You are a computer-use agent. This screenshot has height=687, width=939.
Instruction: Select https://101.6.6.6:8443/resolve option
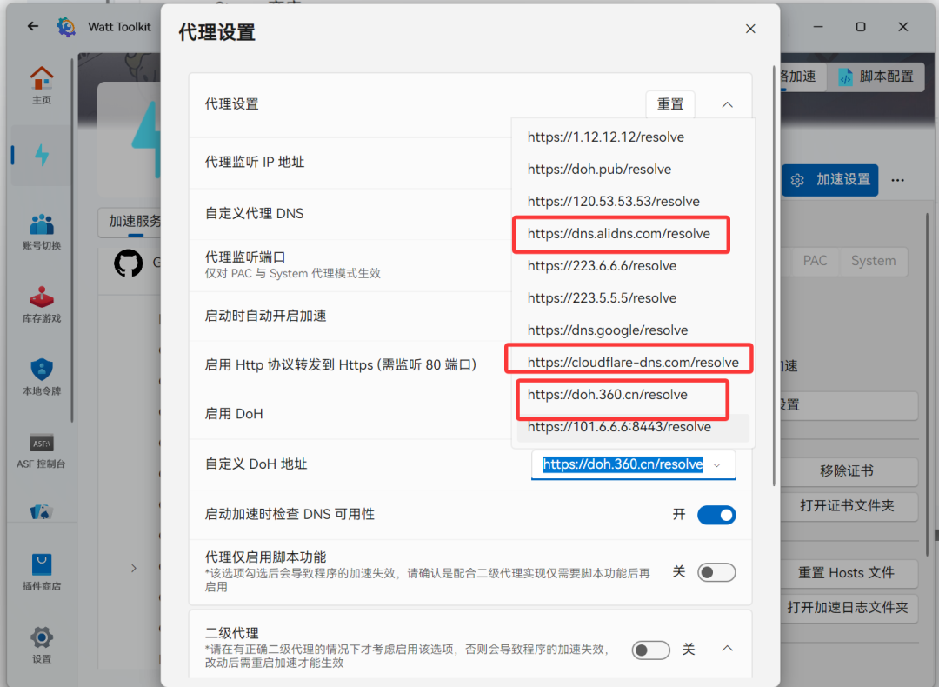pos(633,427)
